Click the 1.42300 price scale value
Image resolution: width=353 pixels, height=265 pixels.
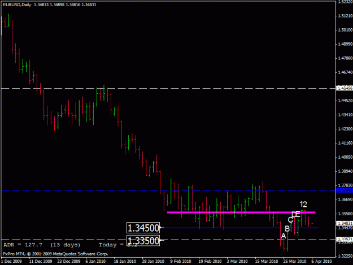345,129
